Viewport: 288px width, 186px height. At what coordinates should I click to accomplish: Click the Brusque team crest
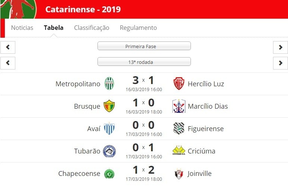[109, 106]
